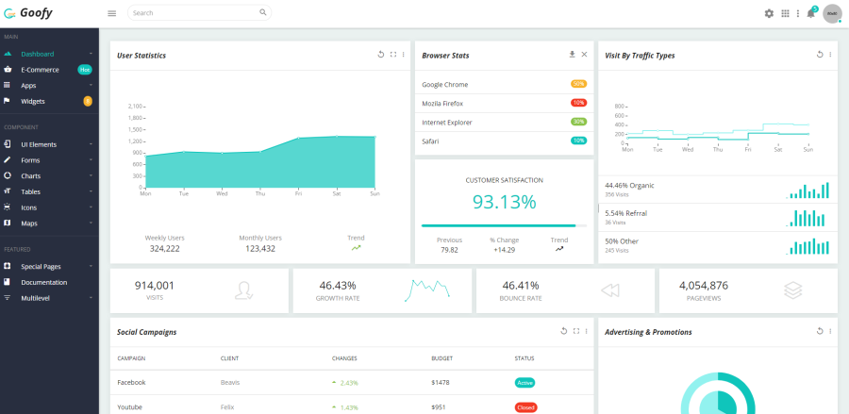The image size is (849, 414).
Task: Refresh the Social Campaigns panel
Action: (x=564, y=331)
